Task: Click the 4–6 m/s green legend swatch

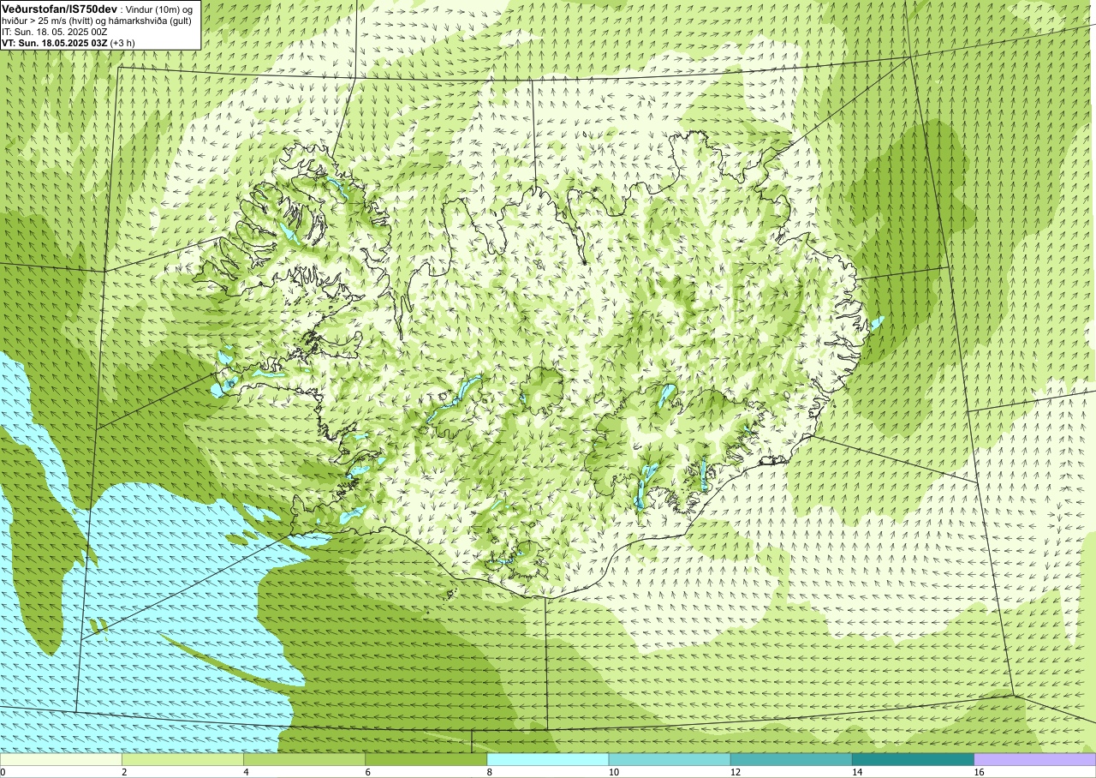Action: click(x=304, y=759)
